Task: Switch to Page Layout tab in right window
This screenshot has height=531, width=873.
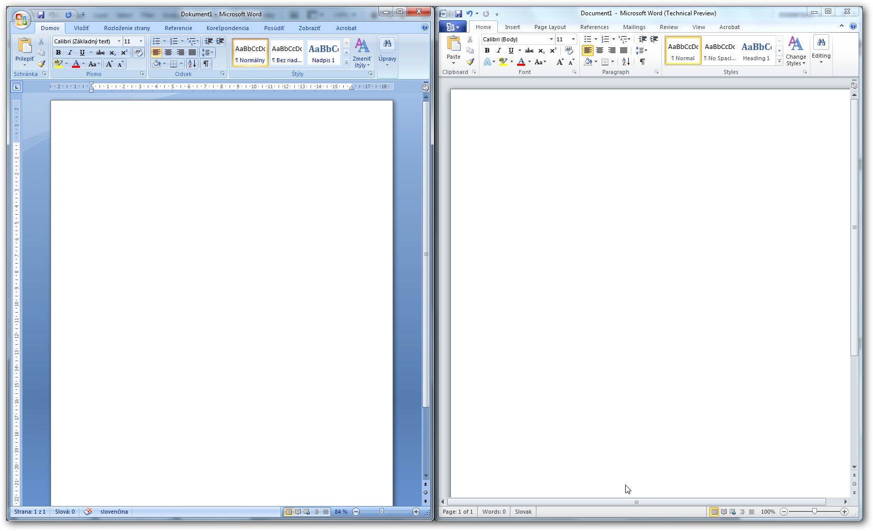Action: (x=550, y=27)
